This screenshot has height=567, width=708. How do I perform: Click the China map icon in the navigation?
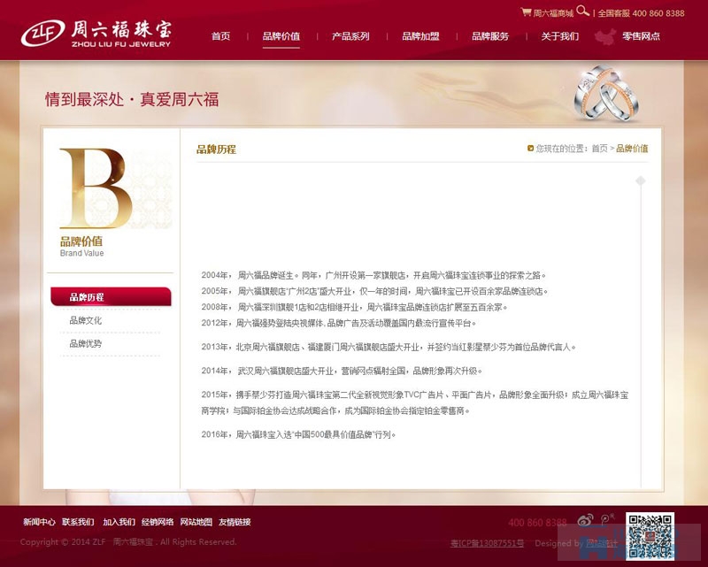click(605, 37)
